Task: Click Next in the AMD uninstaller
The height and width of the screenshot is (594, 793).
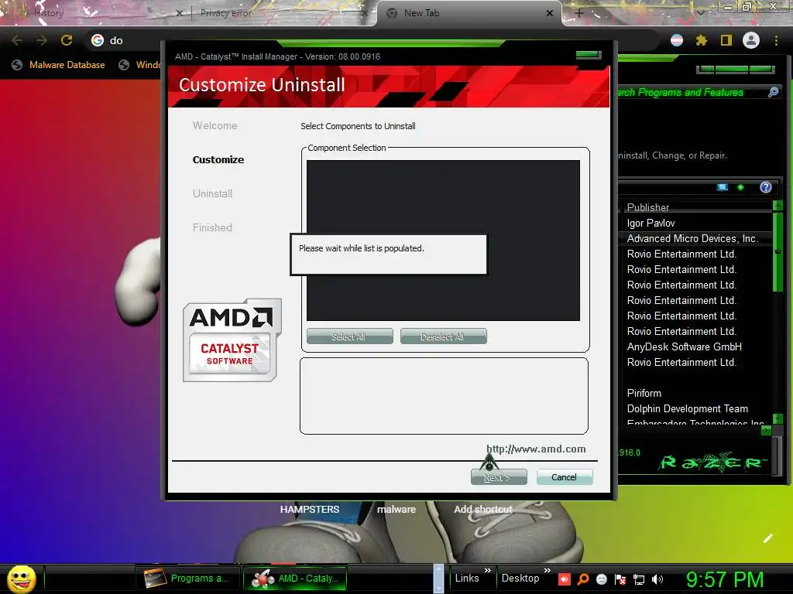Action: [x=499, y=477]
